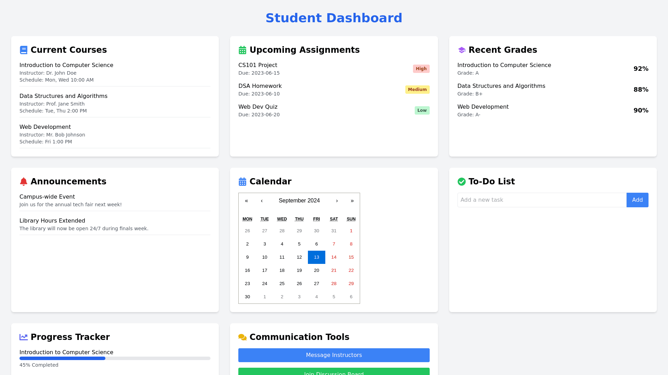Select September 13 on the calendar

pos(316,257)
